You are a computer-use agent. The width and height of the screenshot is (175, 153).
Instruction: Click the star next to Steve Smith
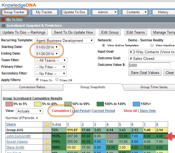point(47,147)
